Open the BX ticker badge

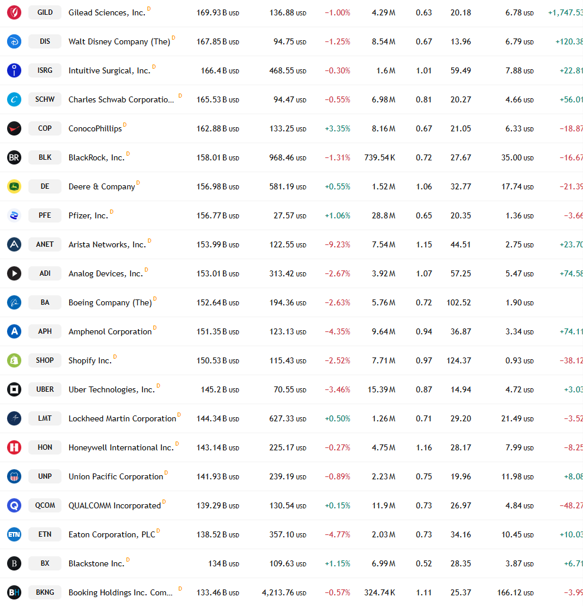pyautogui.click(x=45, y=563)
